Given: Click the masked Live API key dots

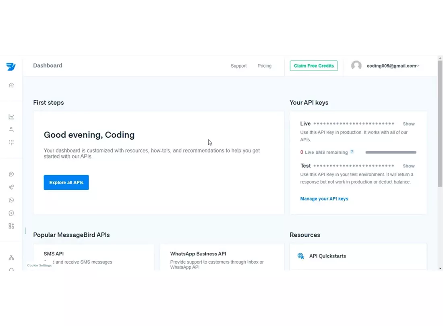Looking at the screenshot, I should [x=354, y=124].
